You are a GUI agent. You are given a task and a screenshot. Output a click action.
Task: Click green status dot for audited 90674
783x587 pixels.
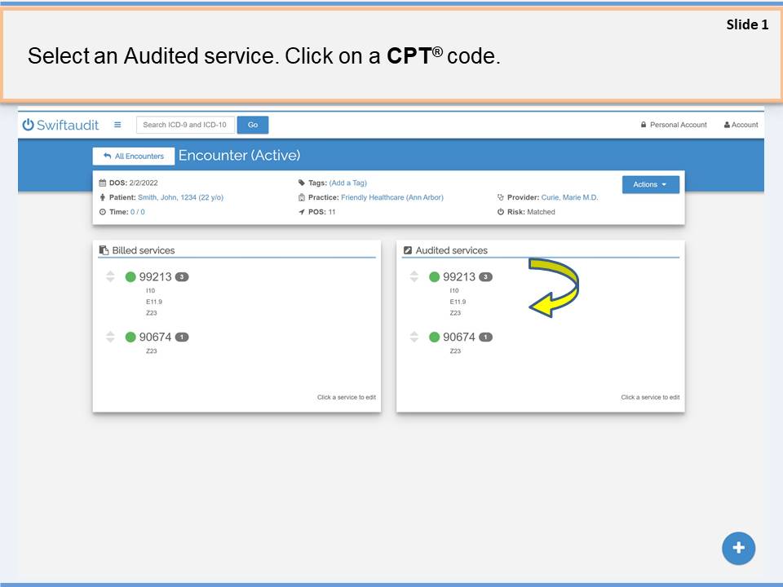[x=434, y=338]
